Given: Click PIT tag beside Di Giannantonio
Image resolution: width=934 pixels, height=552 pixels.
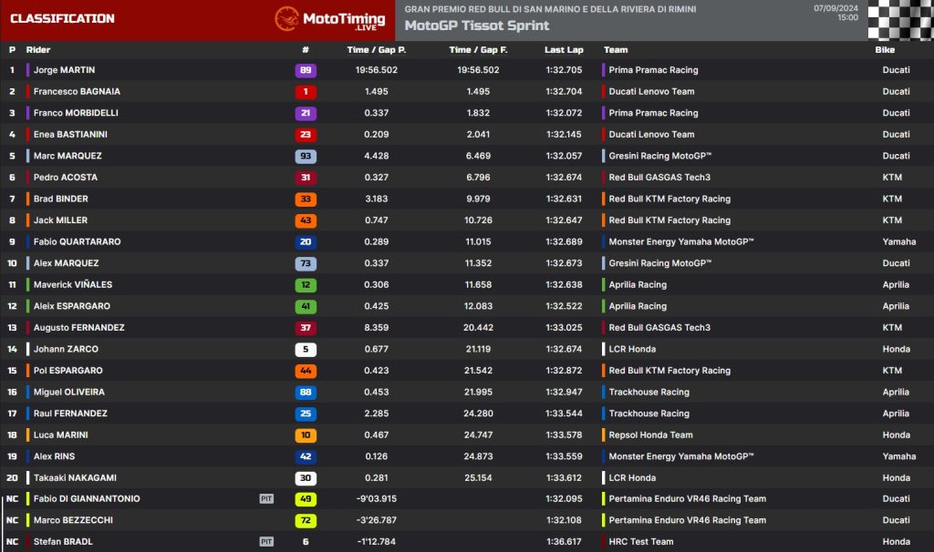Looking at the screenshot, I should coord(266,498).
